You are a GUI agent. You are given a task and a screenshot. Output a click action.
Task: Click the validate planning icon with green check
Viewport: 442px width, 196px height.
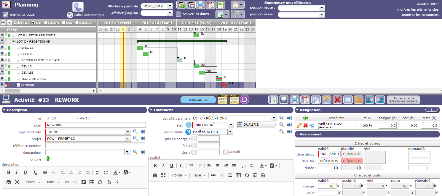coord(181,5)
